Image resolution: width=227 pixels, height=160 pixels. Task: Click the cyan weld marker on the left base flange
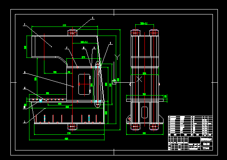tap(41, 101)
